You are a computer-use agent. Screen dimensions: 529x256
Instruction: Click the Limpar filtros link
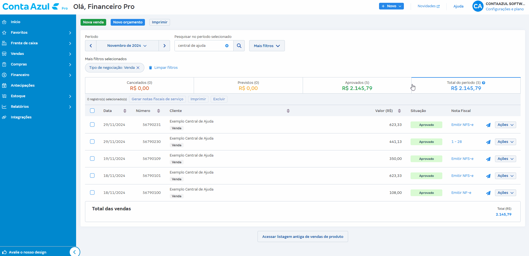point(166,68)
